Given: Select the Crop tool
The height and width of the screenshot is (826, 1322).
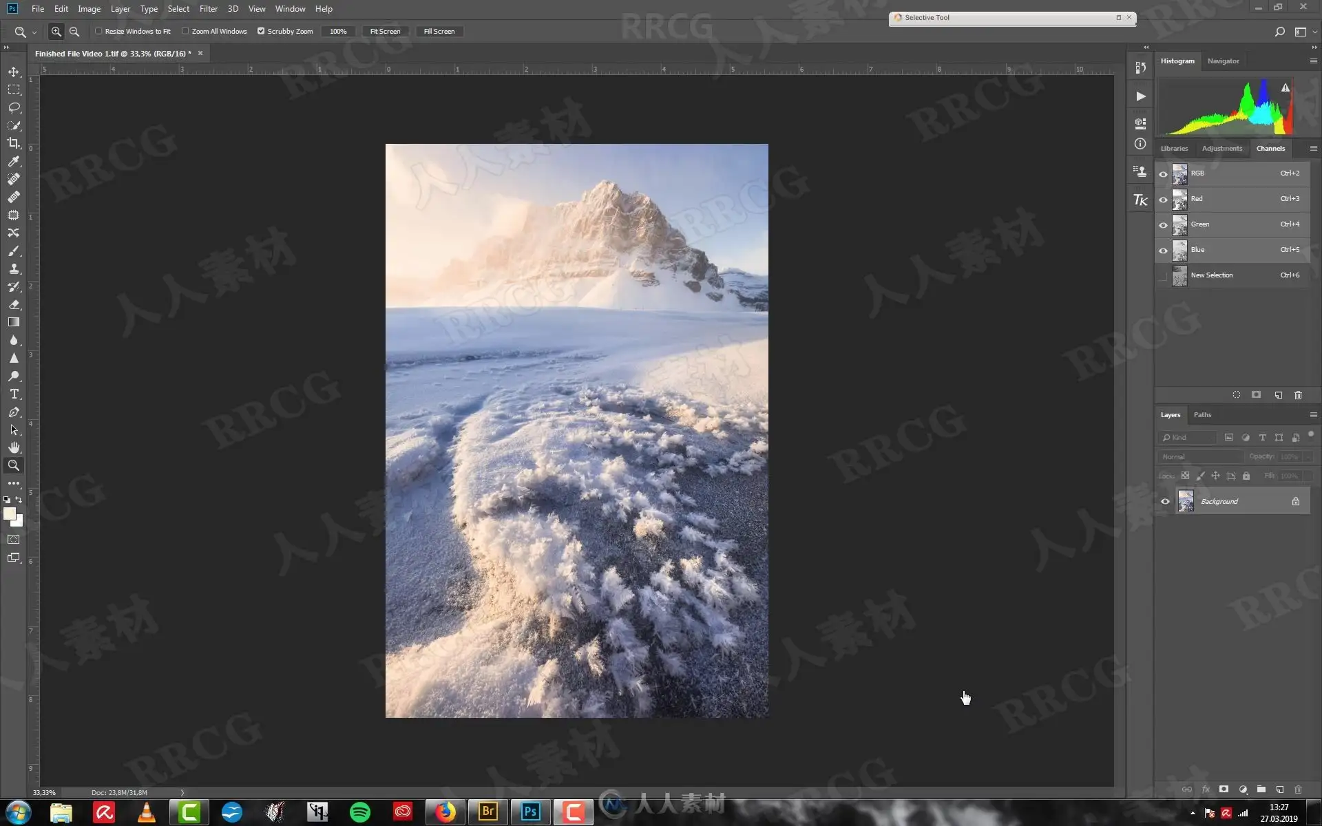Looking at the screenshot, I should pos(14,143).
